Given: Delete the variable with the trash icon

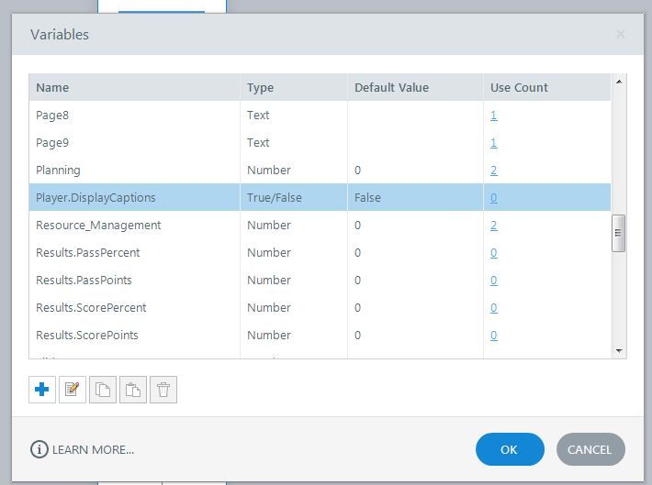Looking at the screenshot, I should click(x=163, y=390).
